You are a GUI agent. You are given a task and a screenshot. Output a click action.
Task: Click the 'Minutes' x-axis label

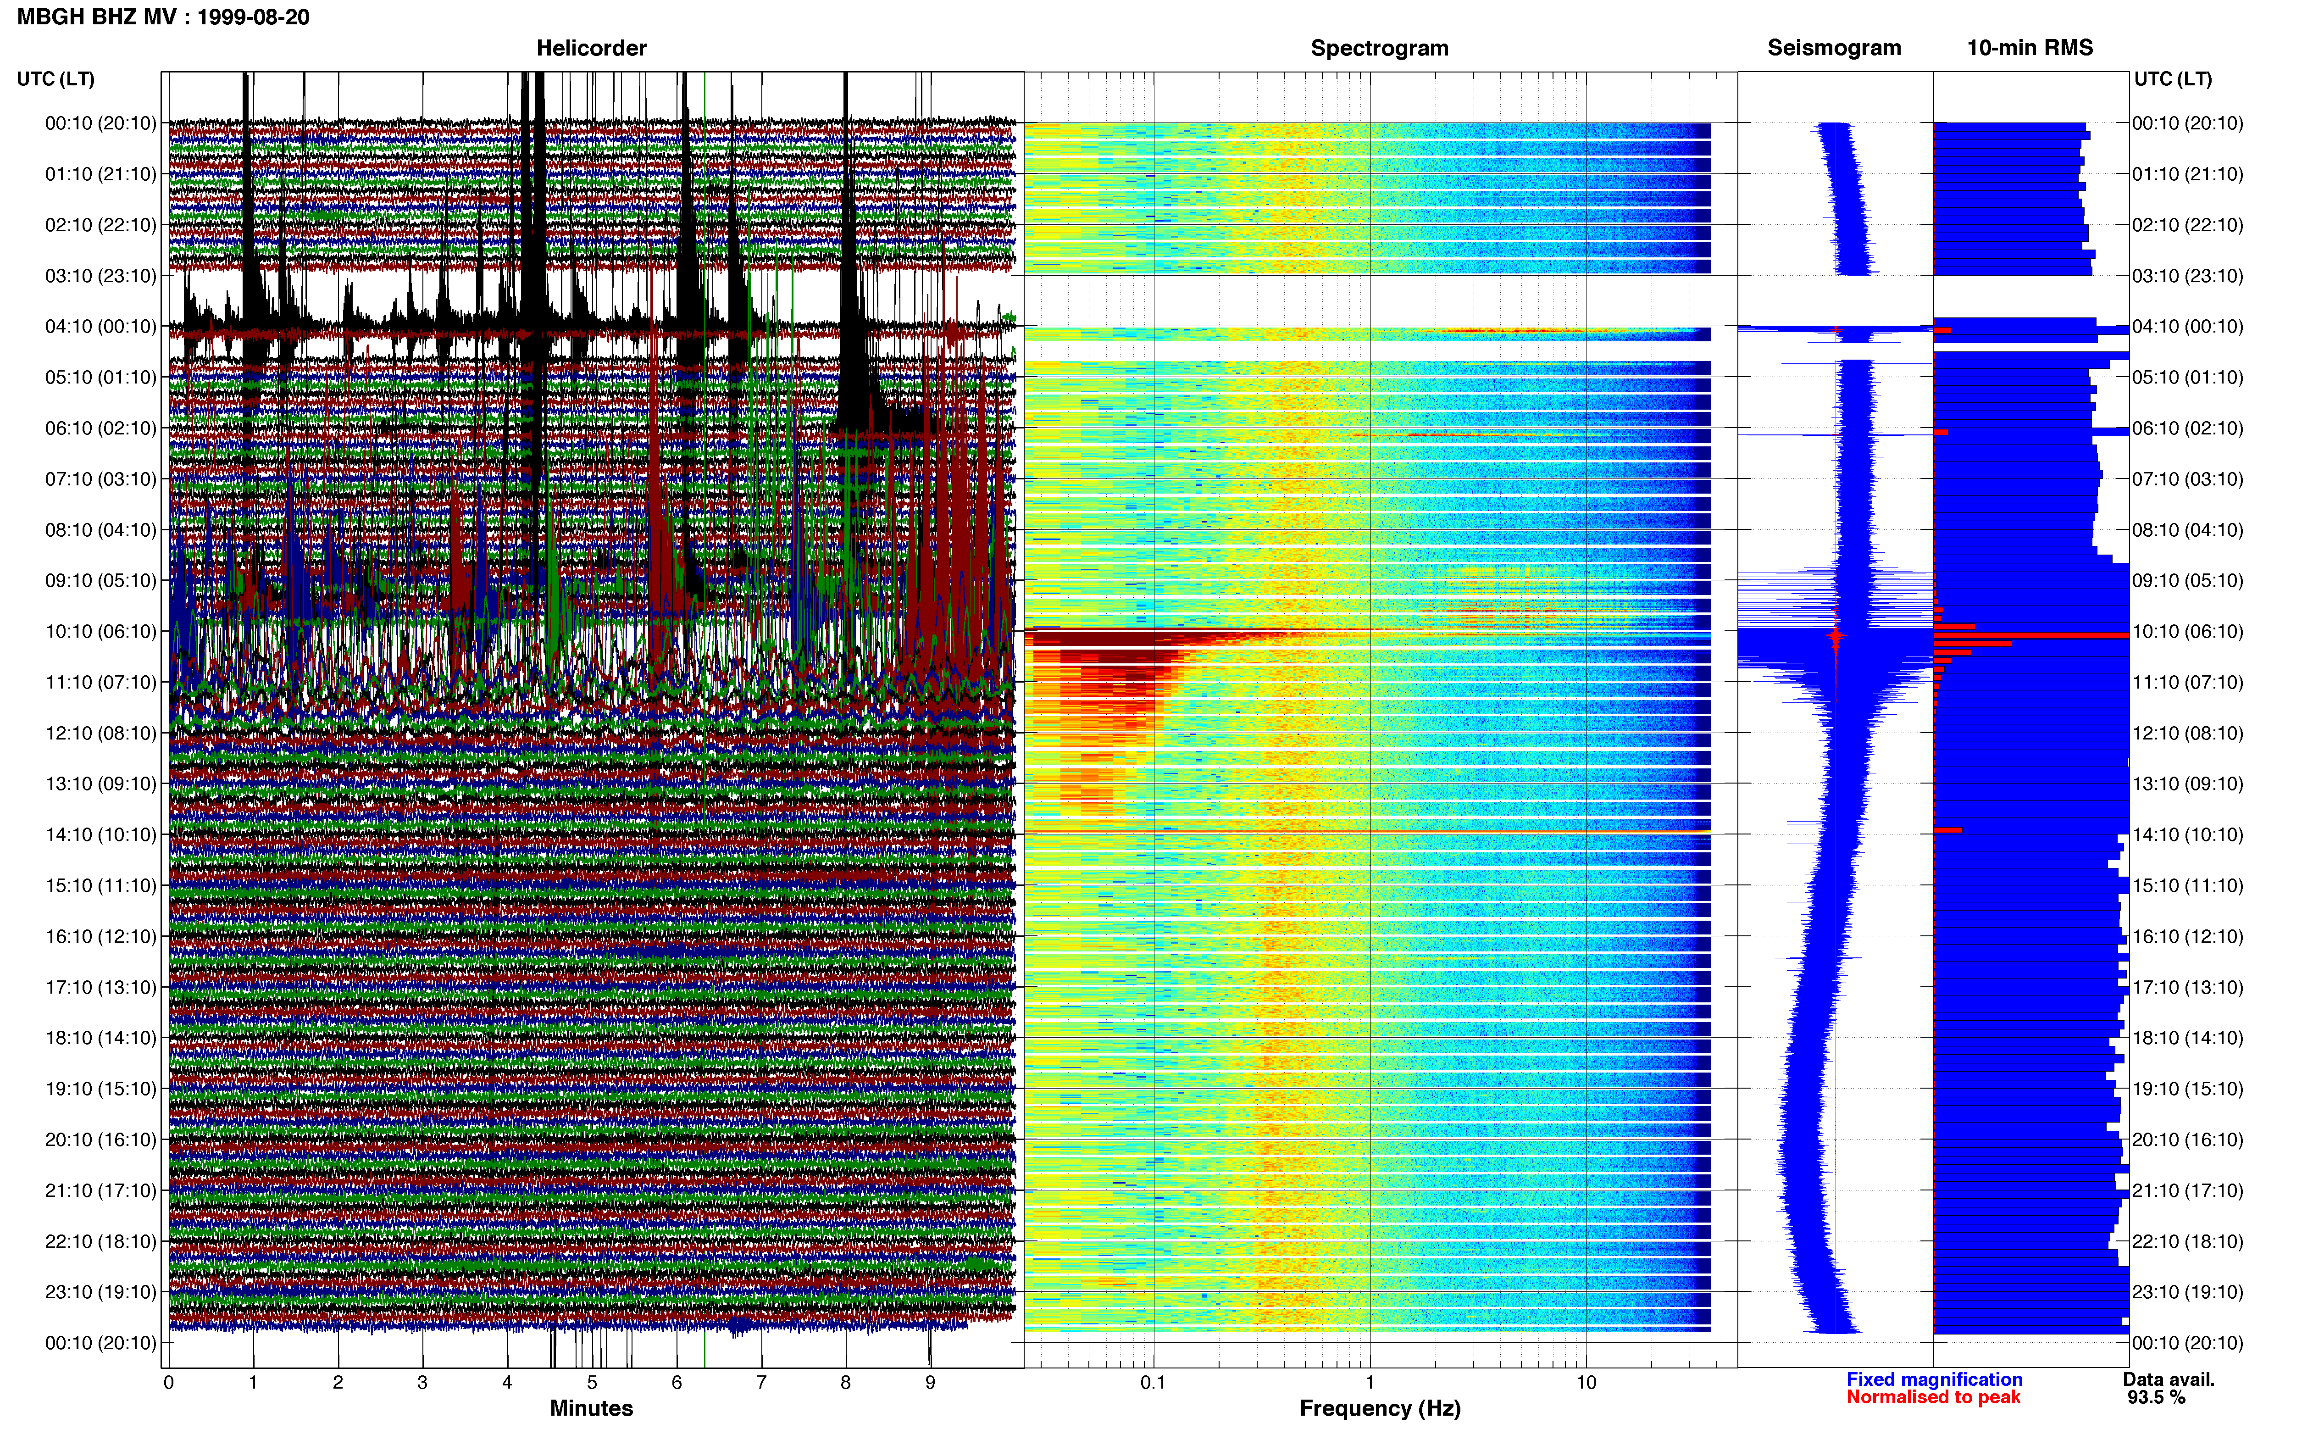coord(591,1408)
